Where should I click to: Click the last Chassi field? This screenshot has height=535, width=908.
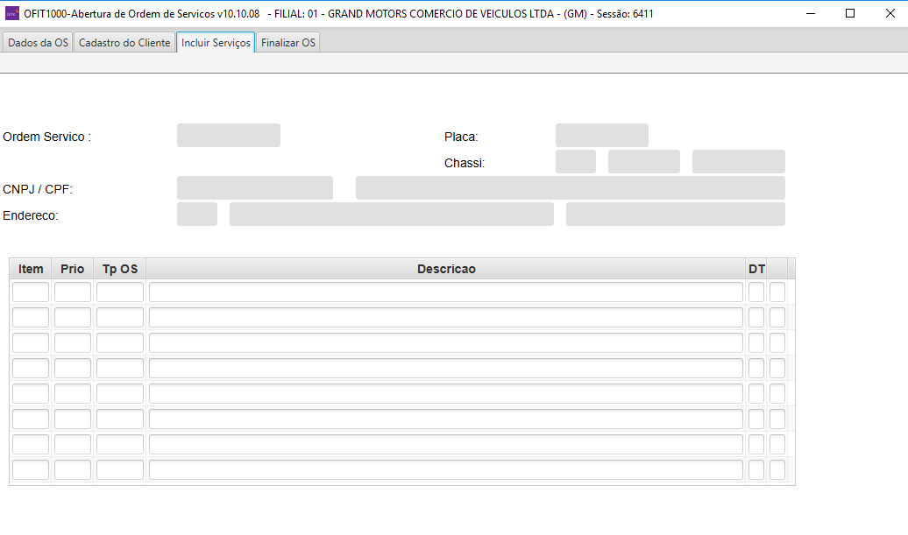coord(738,161)
